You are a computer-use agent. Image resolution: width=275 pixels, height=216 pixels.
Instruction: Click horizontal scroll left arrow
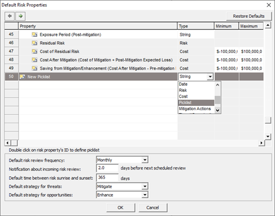click(x=8, y=143)
